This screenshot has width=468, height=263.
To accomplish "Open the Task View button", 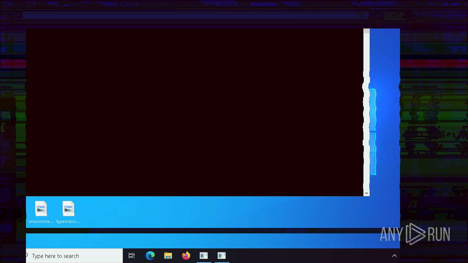I will tap(132, 256).
